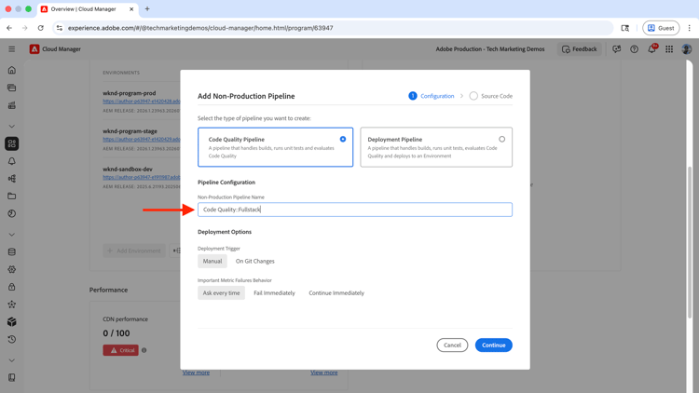Open the folder icon in sidebar
Viewport: 699px width, 393px height.
point(11,196)
